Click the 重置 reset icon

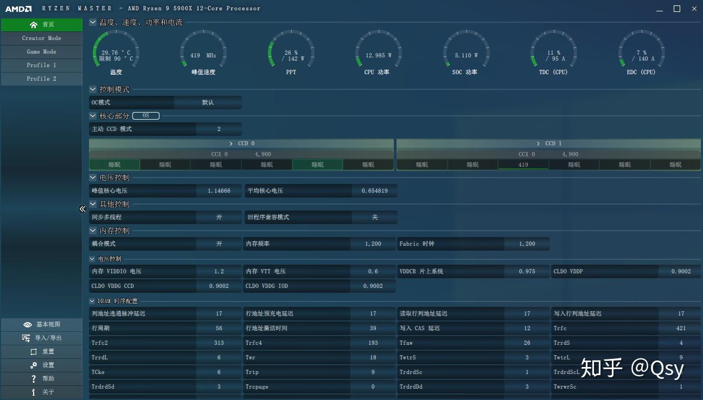point(34,352)
